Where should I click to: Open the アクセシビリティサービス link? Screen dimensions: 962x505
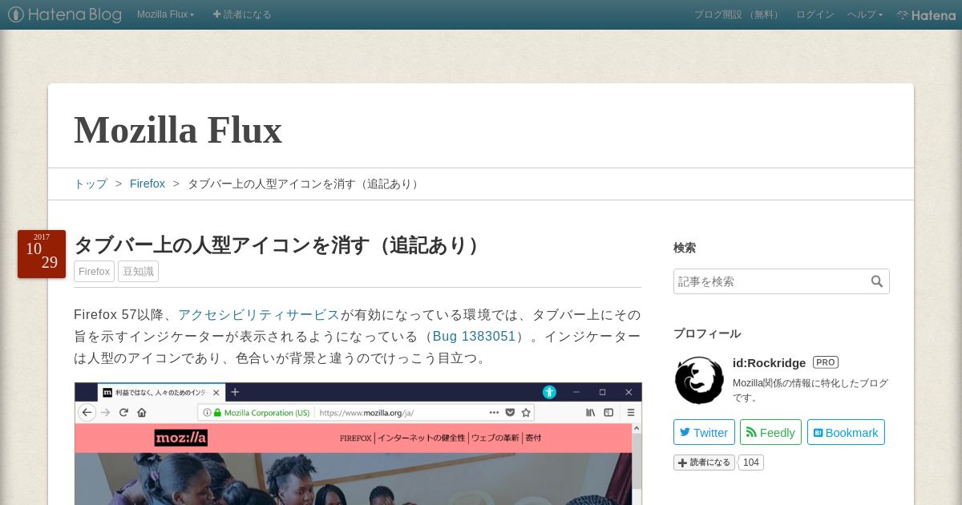259,314
